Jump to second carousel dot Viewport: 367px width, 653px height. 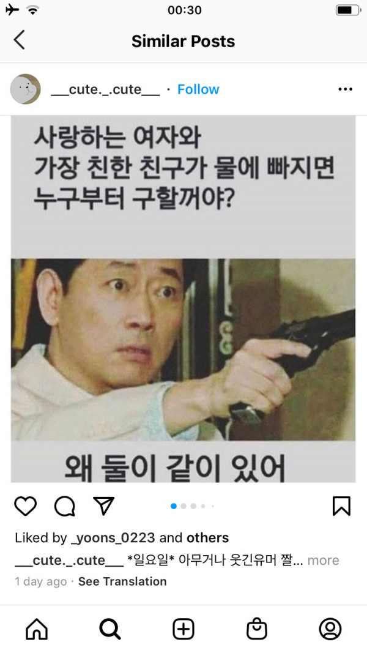183,506
